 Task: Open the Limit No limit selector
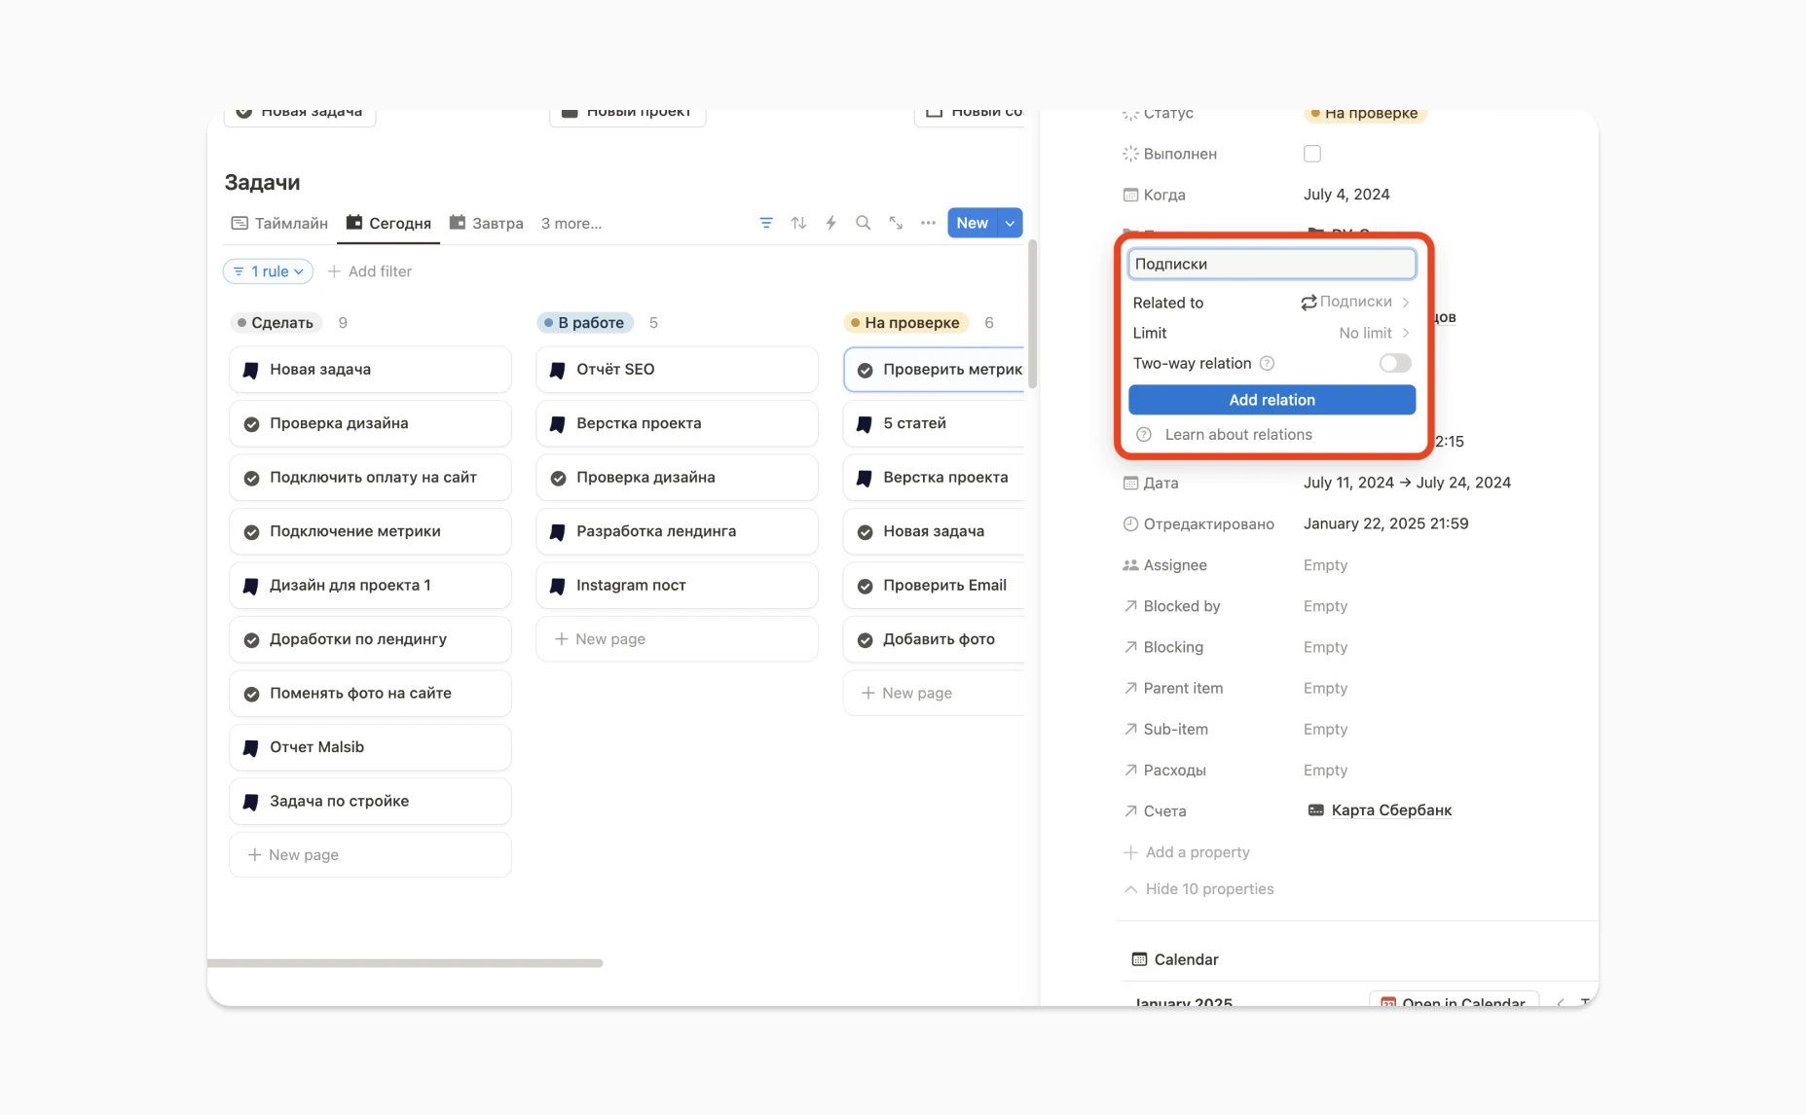1373,333
